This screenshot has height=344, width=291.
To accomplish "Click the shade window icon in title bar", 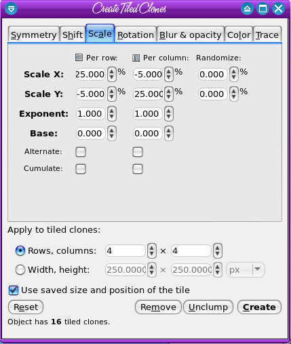I will 247,9.
